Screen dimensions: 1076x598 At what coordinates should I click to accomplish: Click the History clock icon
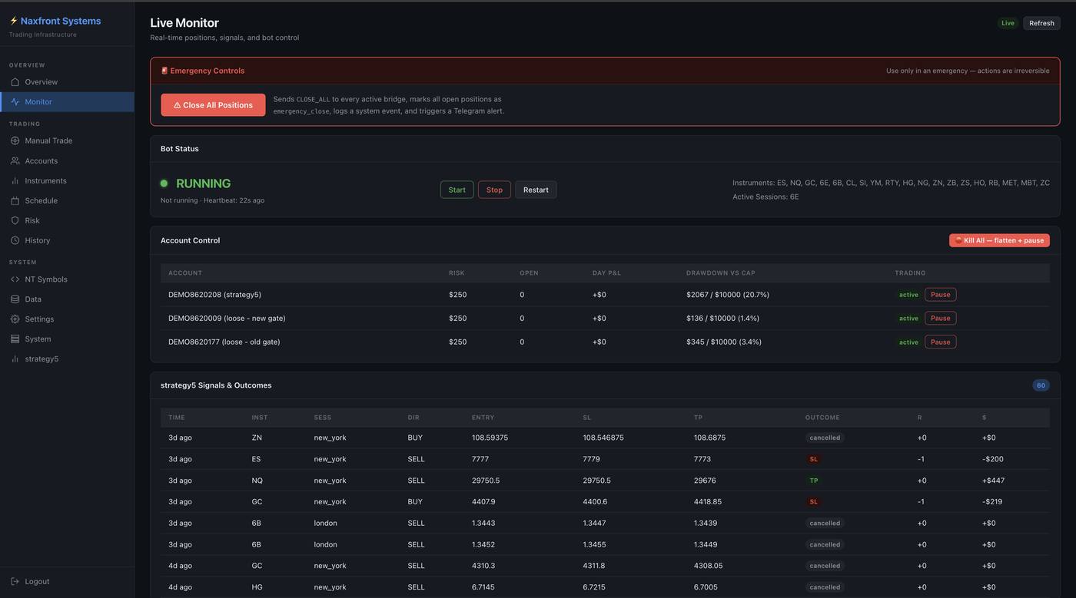tap(15, 241)
